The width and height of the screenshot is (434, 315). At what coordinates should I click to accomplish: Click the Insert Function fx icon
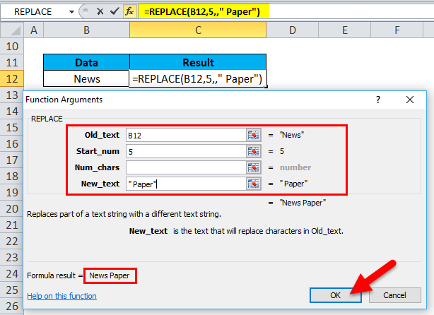coord(129,11)
